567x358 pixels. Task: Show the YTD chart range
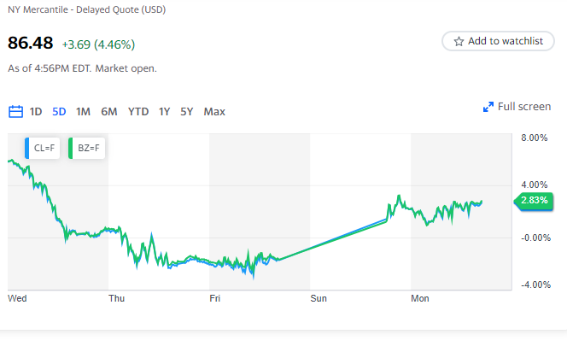point(138,111)
